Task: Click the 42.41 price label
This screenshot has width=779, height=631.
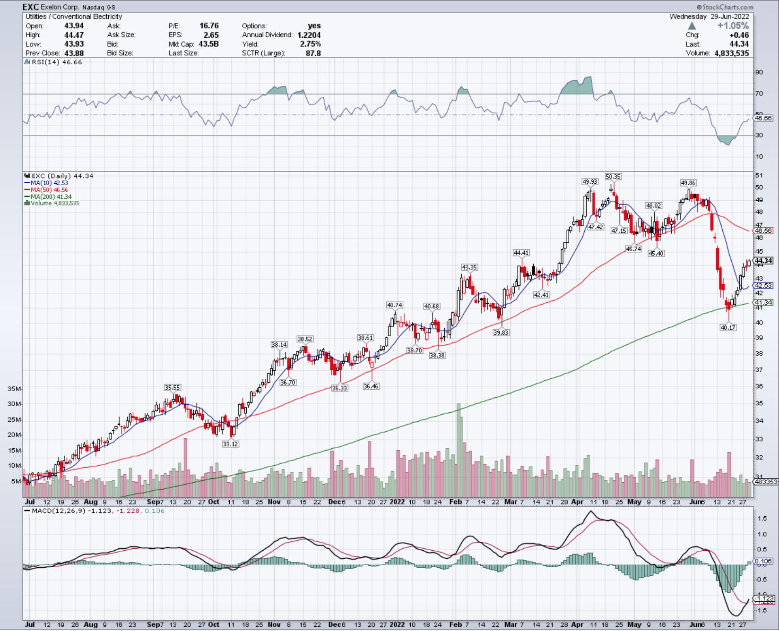Action: pos(541,295)
